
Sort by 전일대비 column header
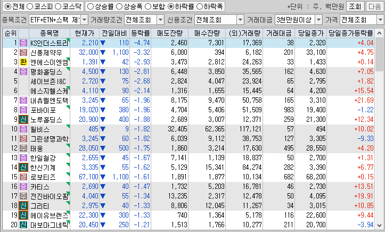(x=114, y=33)
